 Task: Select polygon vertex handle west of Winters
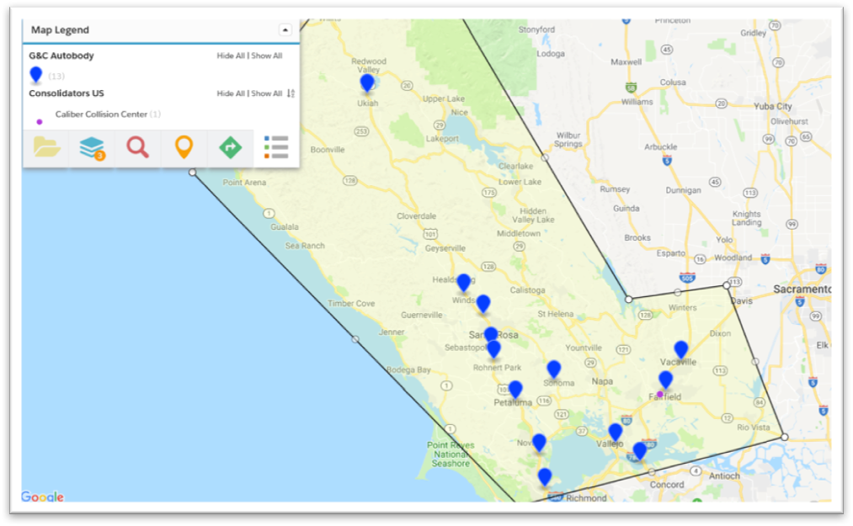[629, 299]
